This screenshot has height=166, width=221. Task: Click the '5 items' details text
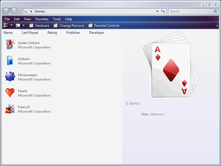click(x=133, y=103)
